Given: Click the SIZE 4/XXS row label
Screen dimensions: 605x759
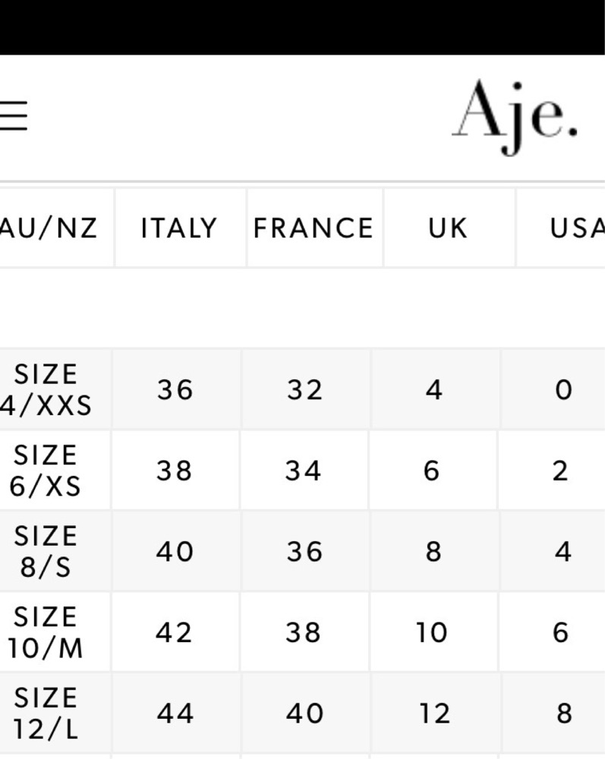Looking at the screenshot, I should tap(46, 389).
